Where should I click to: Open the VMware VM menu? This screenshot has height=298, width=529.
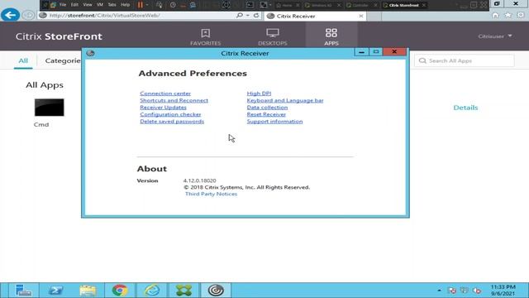click(x=100, y=5)
